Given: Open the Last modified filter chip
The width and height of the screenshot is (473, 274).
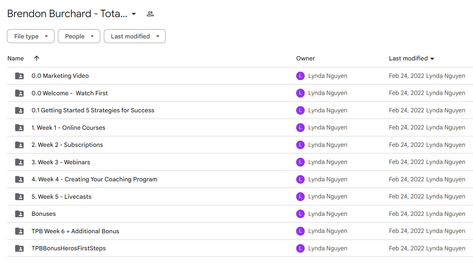Looking at the screenshot, I should pyautogui.click(x=135, y=36).
